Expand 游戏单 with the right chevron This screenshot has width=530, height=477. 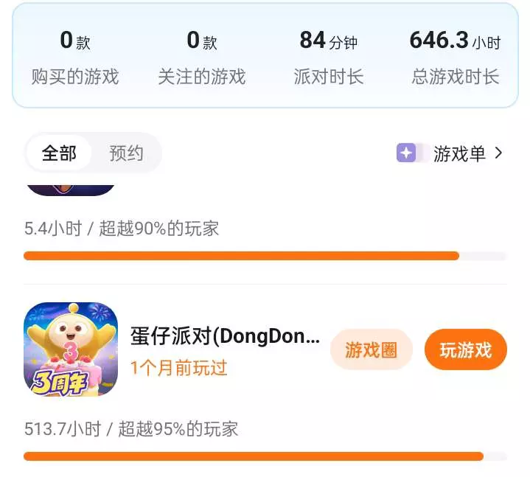coord(498,153)
